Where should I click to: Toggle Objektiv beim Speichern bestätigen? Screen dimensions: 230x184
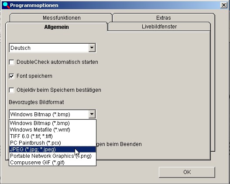tap(11, 90)
